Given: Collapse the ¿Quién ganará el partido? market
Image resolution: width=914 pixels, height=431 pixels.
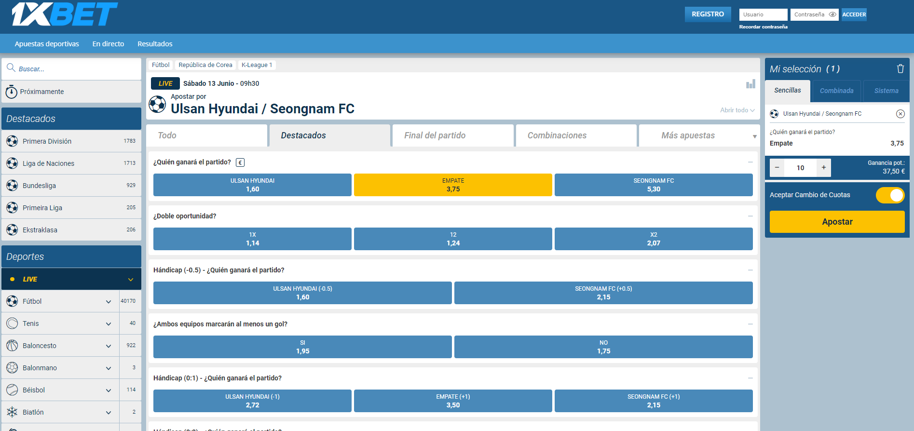Looking at the screenshot, I should tap(750, 162).
